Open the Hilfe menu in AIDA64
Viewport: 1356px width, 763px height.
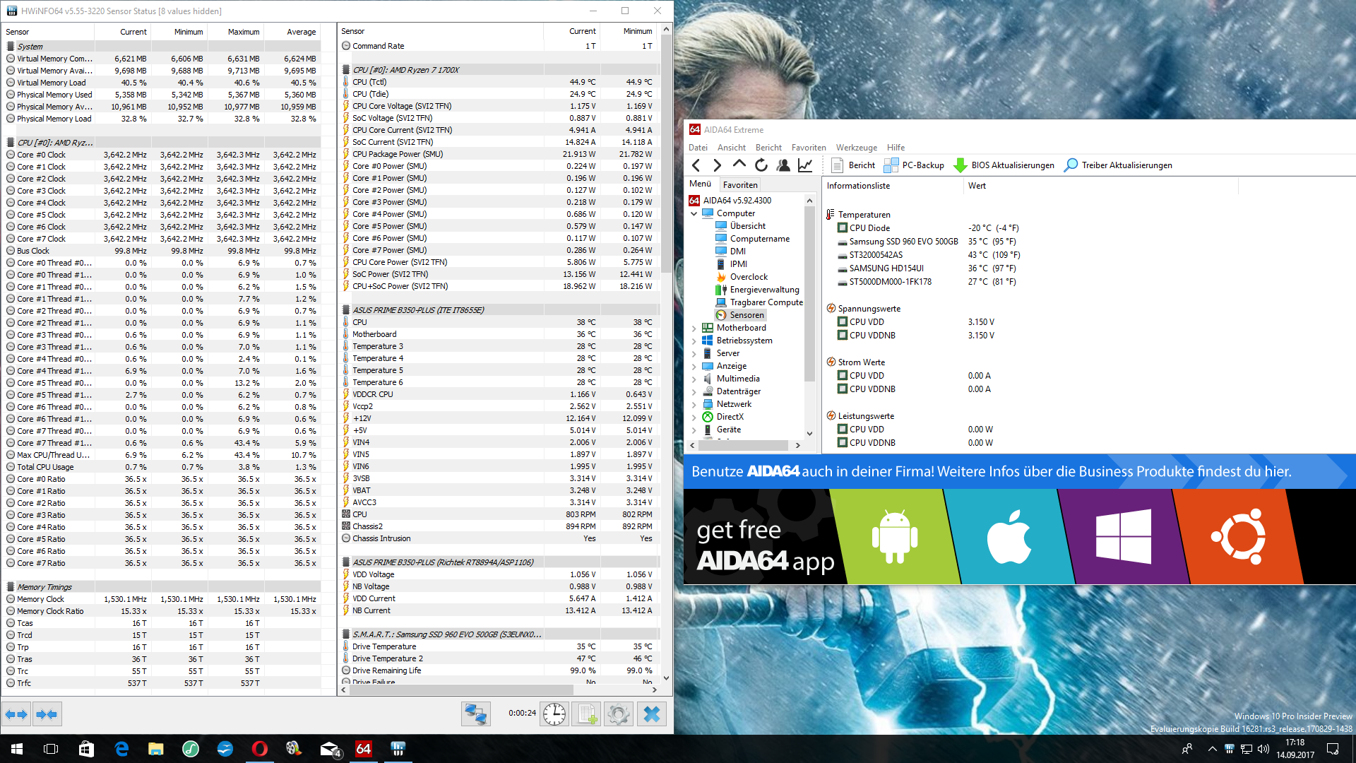[896, 148]
